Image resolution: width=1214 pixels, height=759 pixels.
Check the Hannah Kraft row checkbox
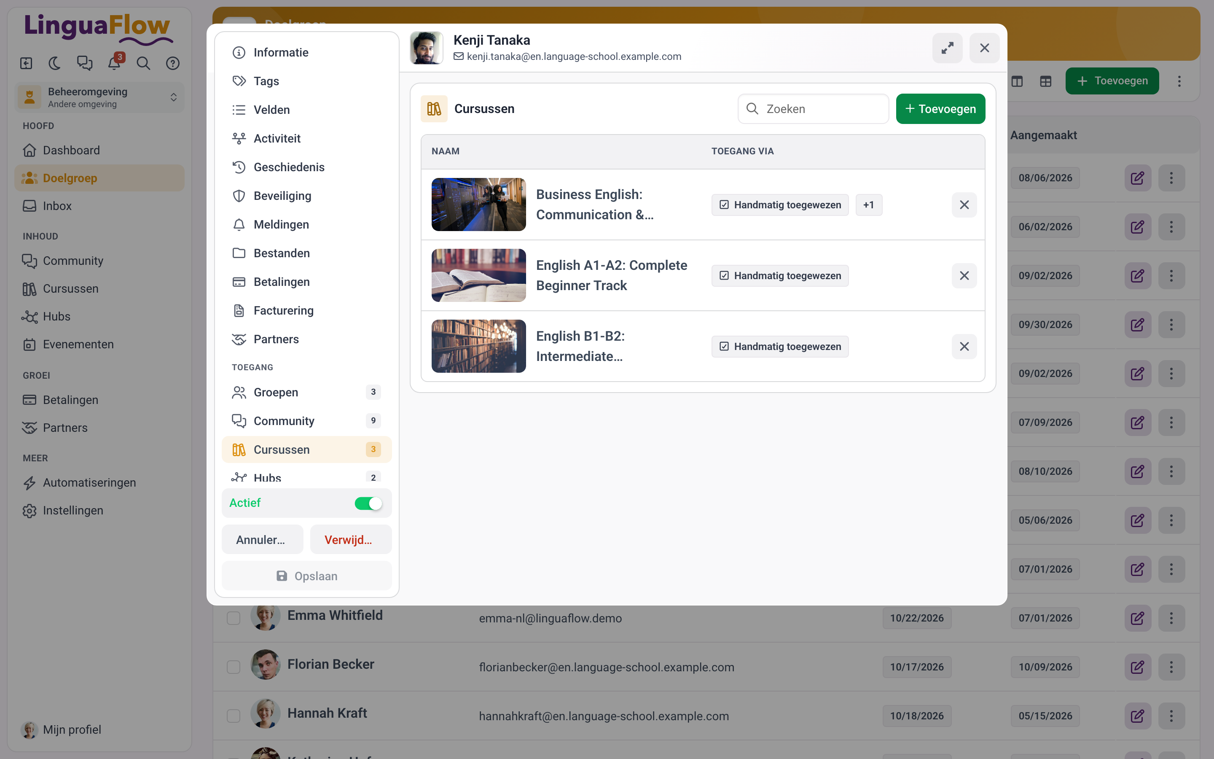tap(233, 716)
